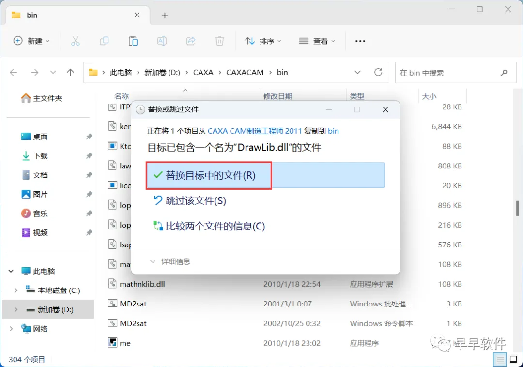523x367 pixels.
Task: Open recent locations chevron
Action: point(53,72)
